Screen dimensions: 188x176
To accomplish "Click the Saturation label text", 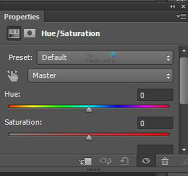I will pyautogui.click(x=23, y=122).
